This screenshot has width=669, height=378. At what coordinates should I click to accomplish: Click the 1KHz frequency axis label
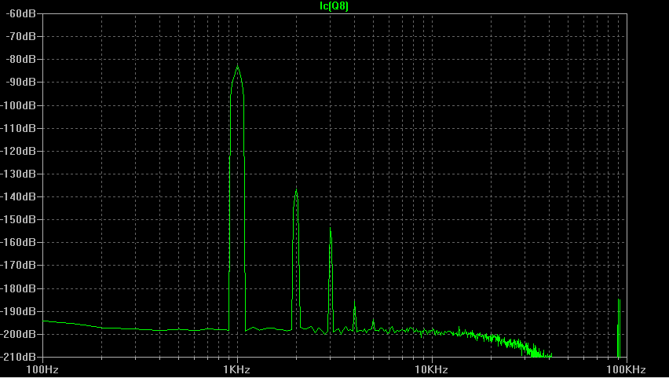pos(237,369)
